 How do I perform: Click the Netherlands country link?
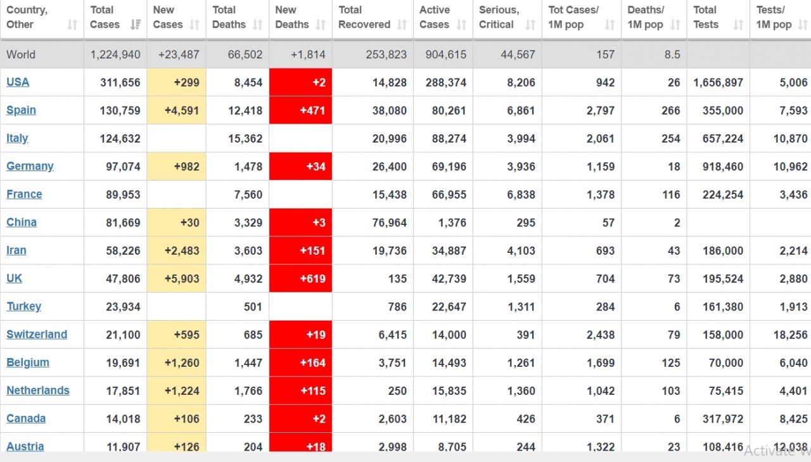coord(38,390)
